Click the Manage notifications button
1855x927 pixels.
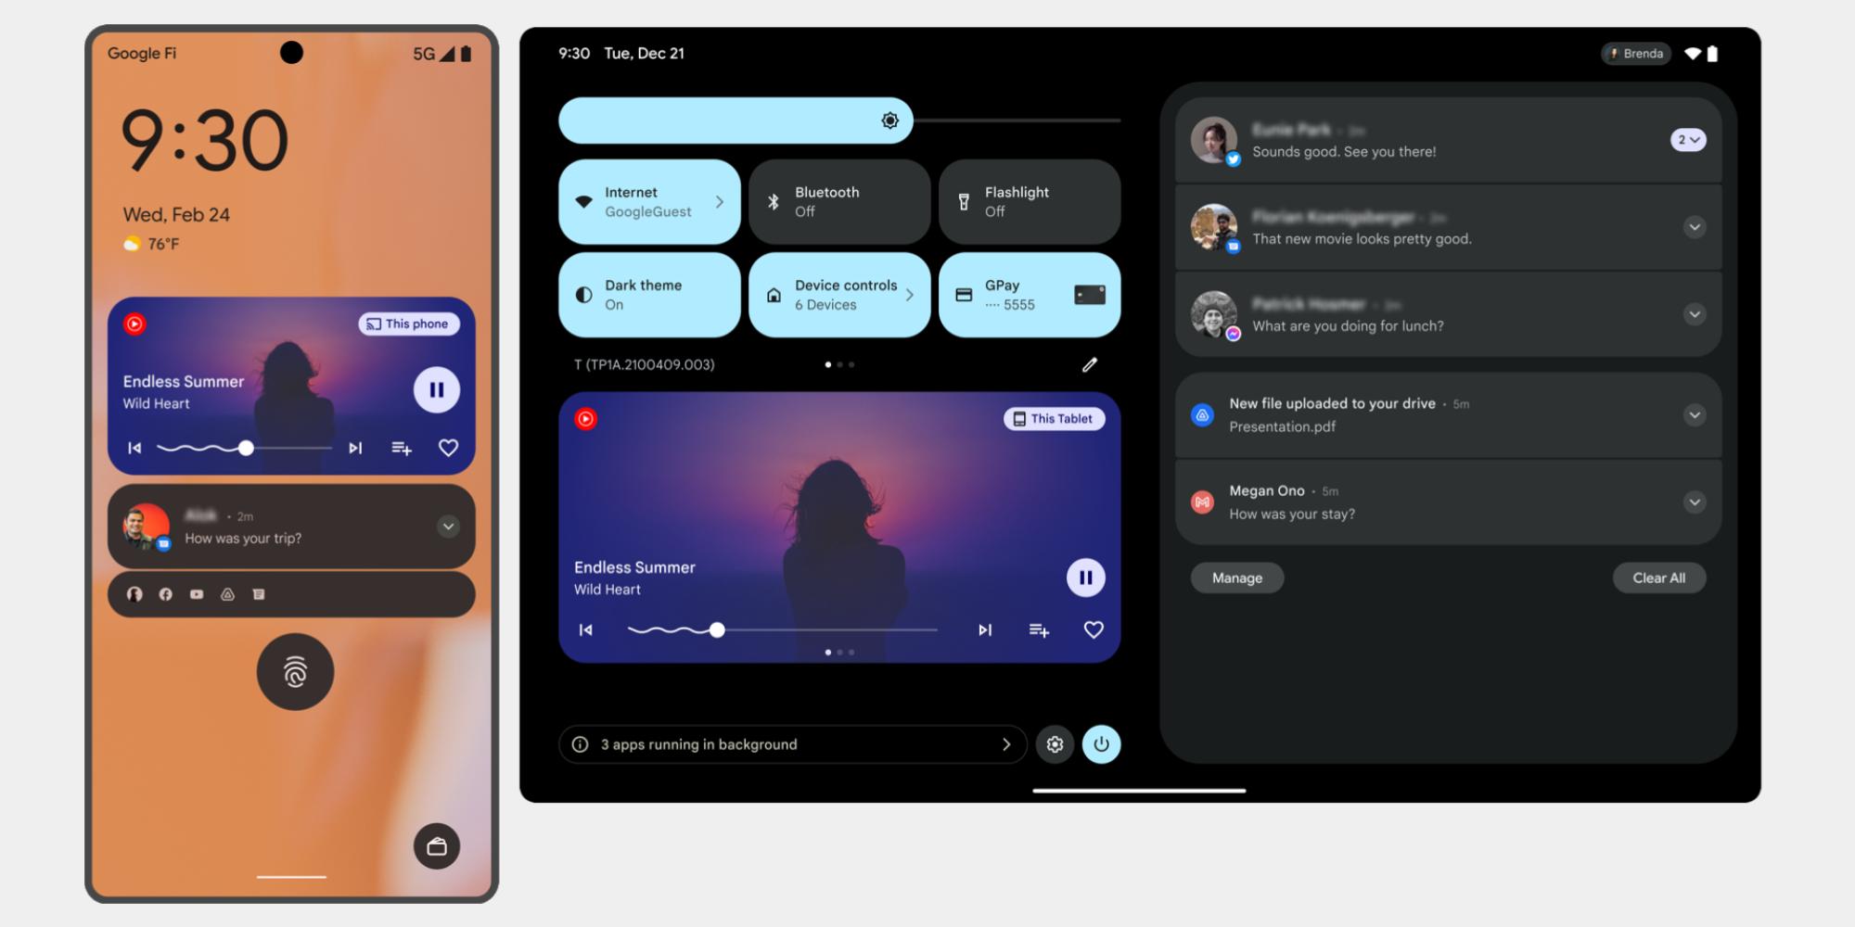coord(1237,578)
